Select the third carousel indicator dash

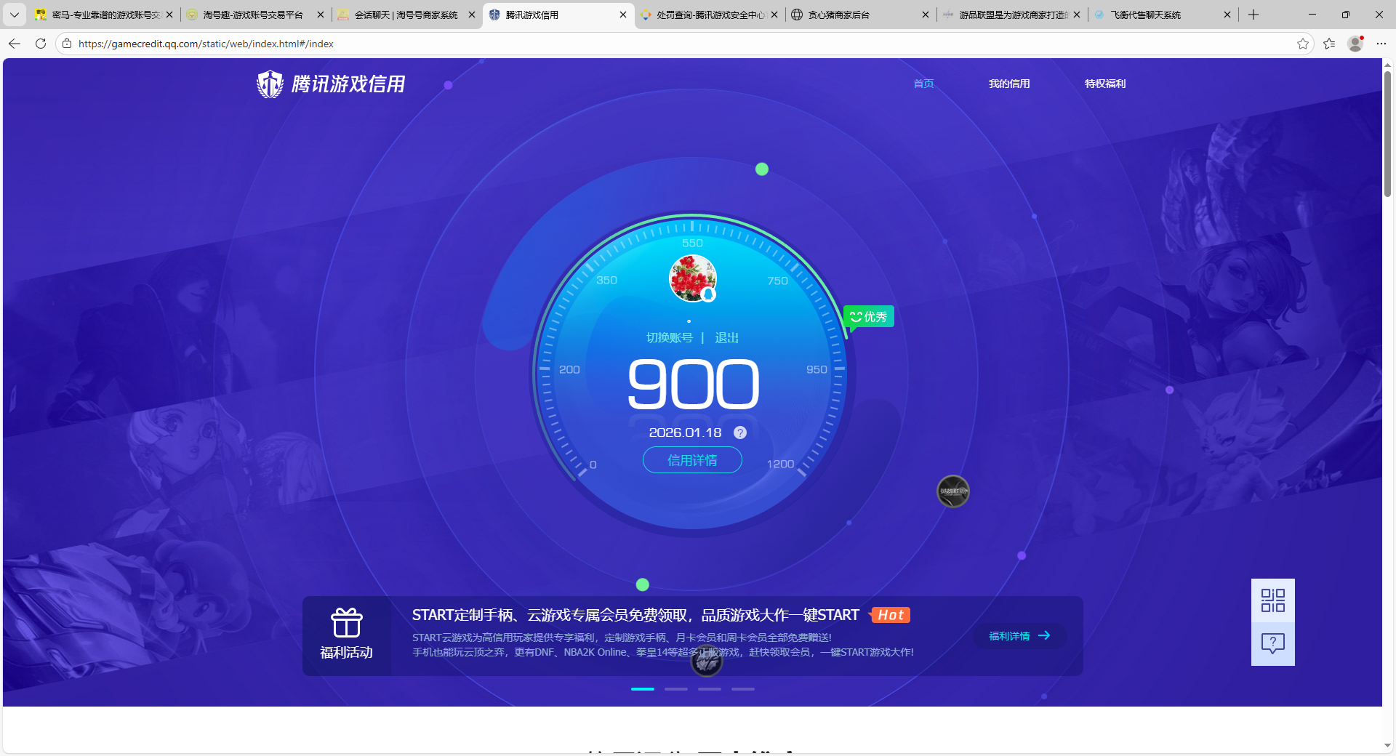coord(710,688)
